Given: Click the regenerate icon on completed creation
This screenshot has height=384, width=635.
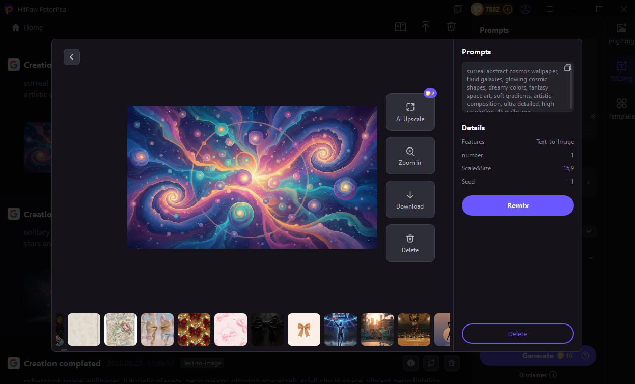Looking at the screenshot, I should click(x=431, y=363).
